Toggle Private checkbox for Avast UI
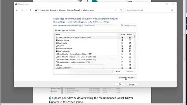 (x=122, y=46)
